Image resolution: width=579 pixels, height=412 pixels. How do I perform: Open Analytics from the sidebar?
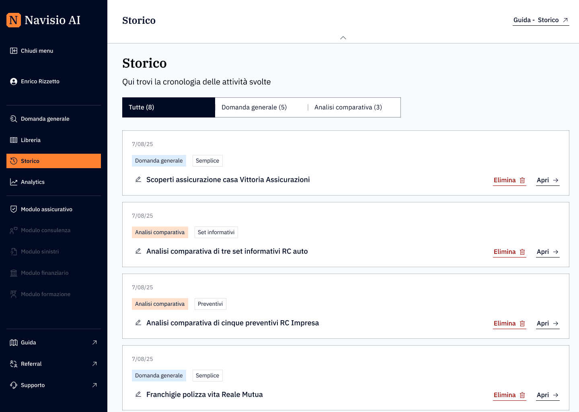(x=33, y=182)
